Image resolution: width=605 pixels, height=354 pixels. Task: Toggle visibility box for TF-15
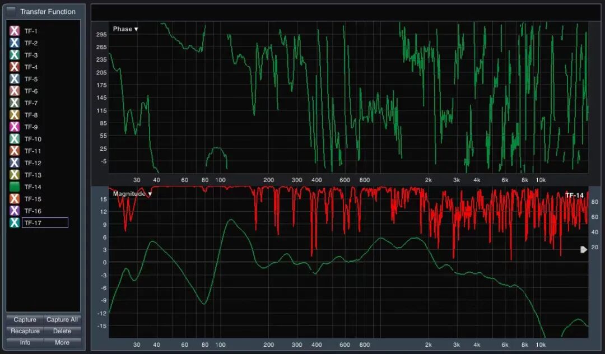[14, 199]
